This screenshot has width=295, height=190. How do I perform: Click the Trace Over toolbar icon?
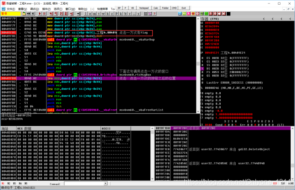coord(66,14)
